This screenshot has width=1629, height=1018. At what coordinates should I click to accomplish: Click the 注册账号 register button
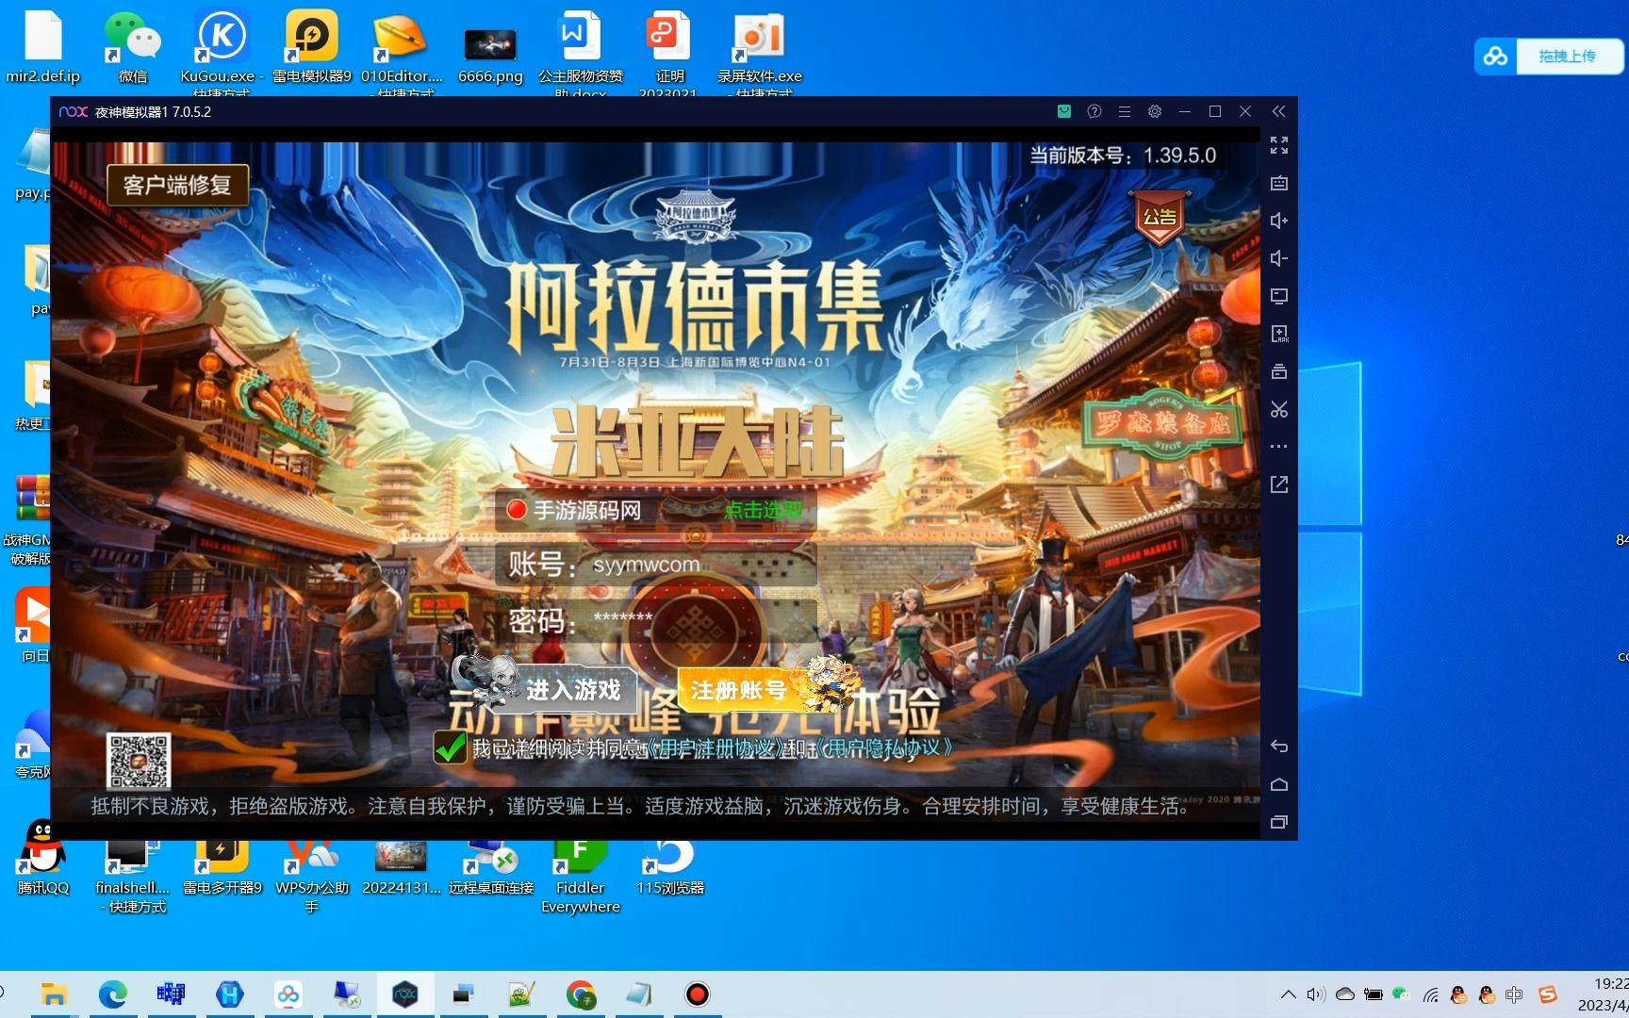coord(738,690)
